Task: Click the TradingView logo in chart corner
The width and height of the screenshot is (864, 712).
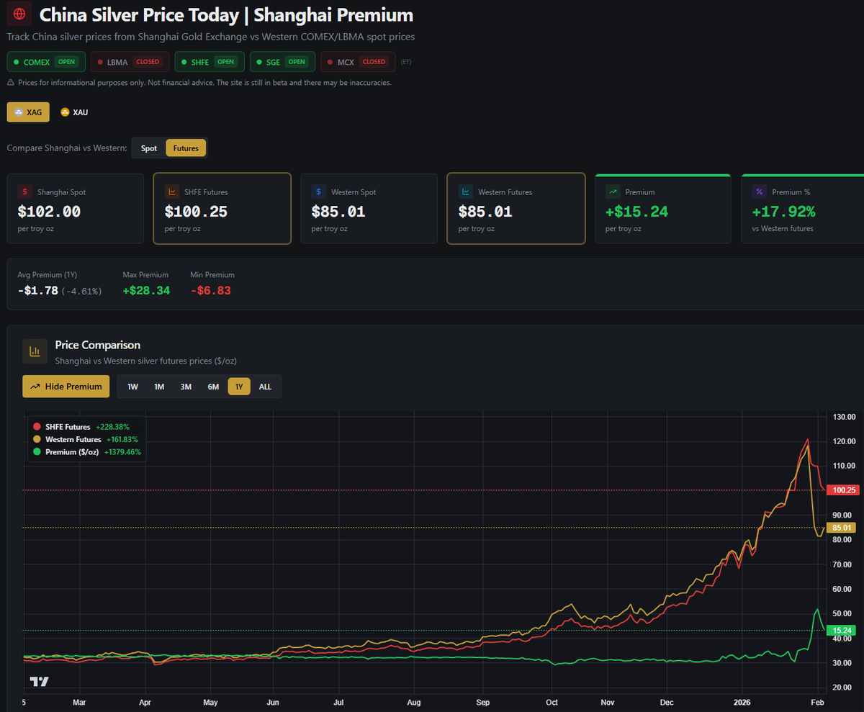Action: point(40,682)
